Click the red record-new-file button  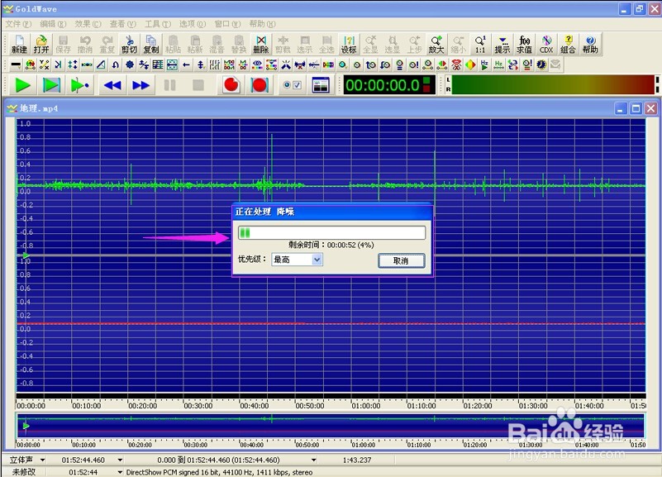(231, 85)
